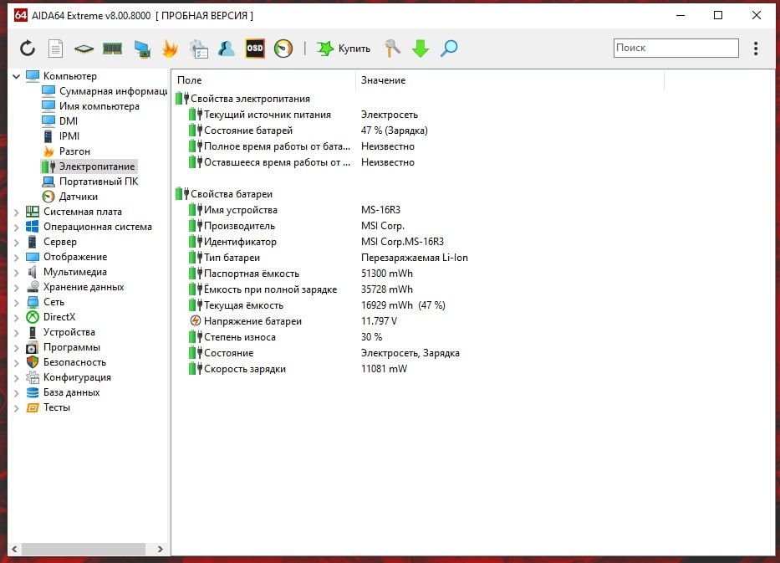Viewport: 780px width, 563px height.
Task: Select the DMI tree item
Action: 59,121
